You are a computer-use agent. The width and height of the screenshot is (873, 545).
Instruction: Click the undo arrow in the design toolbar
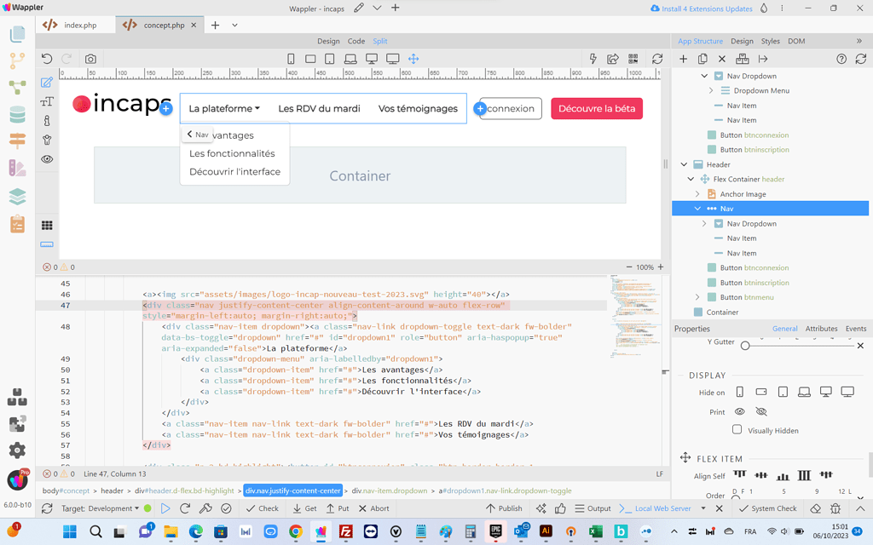point(47,59)
